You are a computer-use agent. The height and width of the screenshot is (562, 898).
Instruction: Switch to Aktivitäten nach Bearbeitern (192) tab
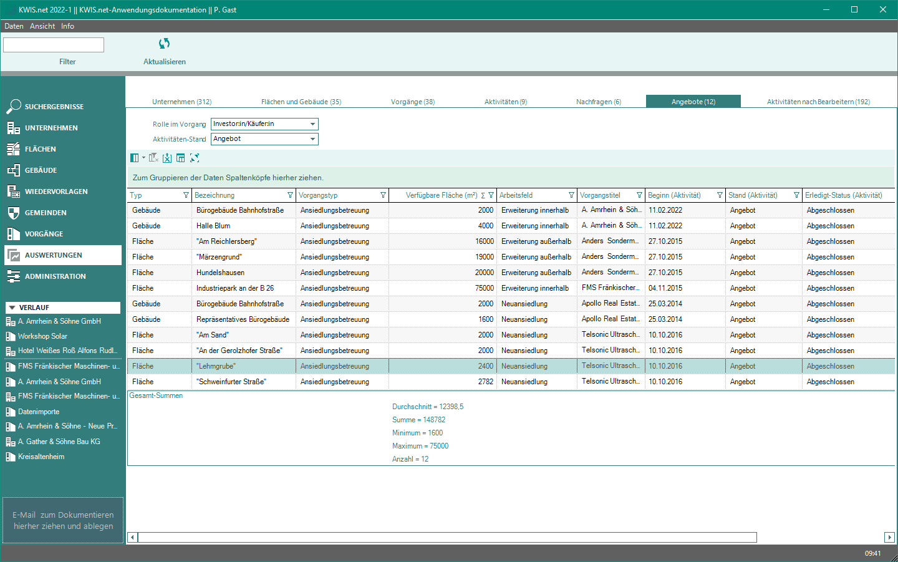[818, 102]
